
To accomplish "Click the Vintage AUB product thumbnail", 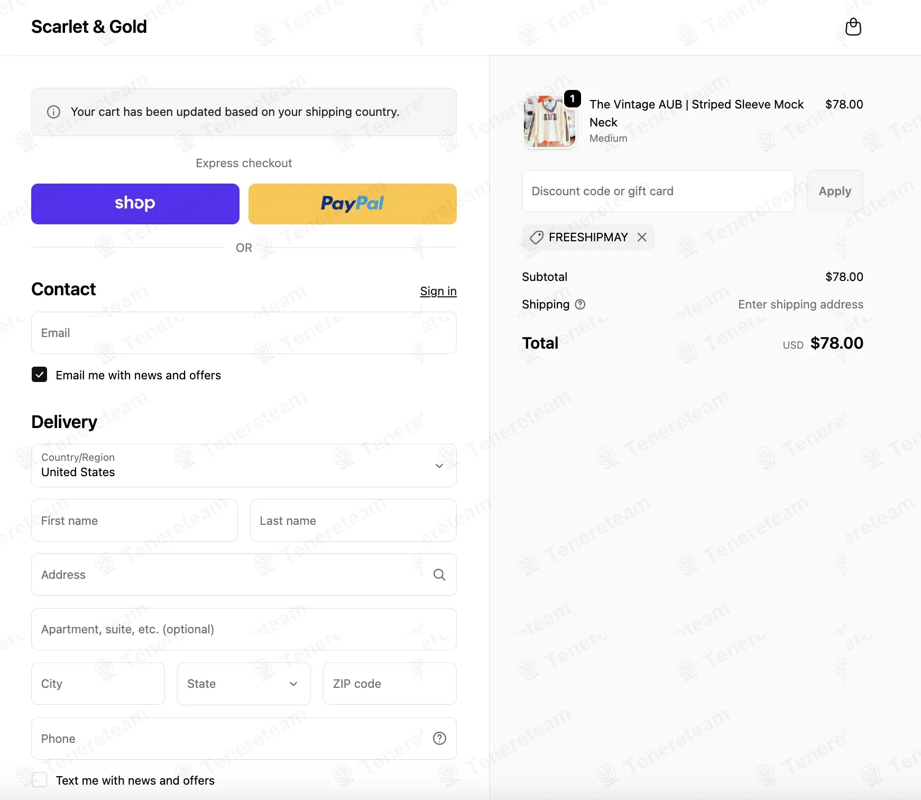I will 549,122.
